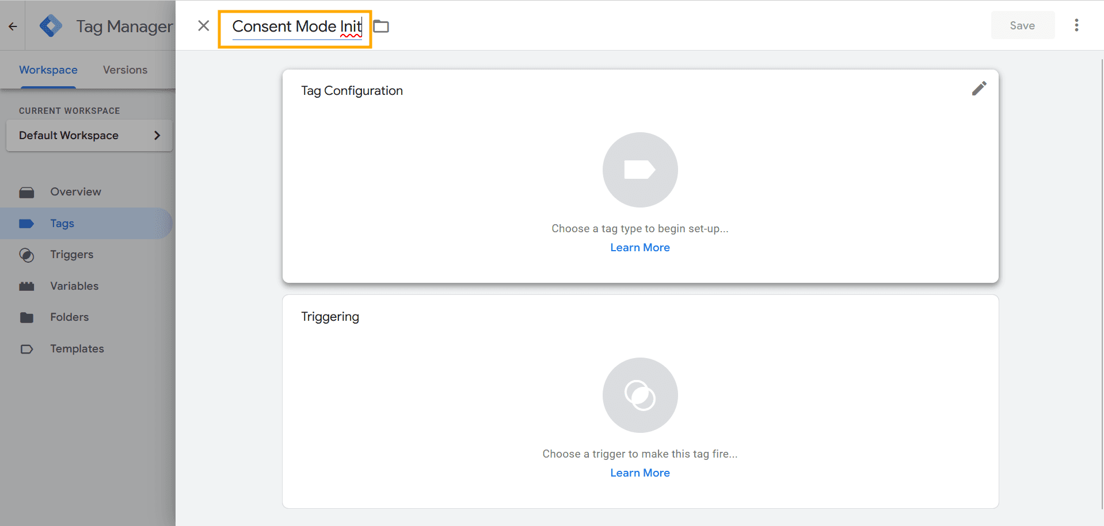Edit the tag name Consent Mode Init
The image size is (1104, 526).
pos(297,27)
